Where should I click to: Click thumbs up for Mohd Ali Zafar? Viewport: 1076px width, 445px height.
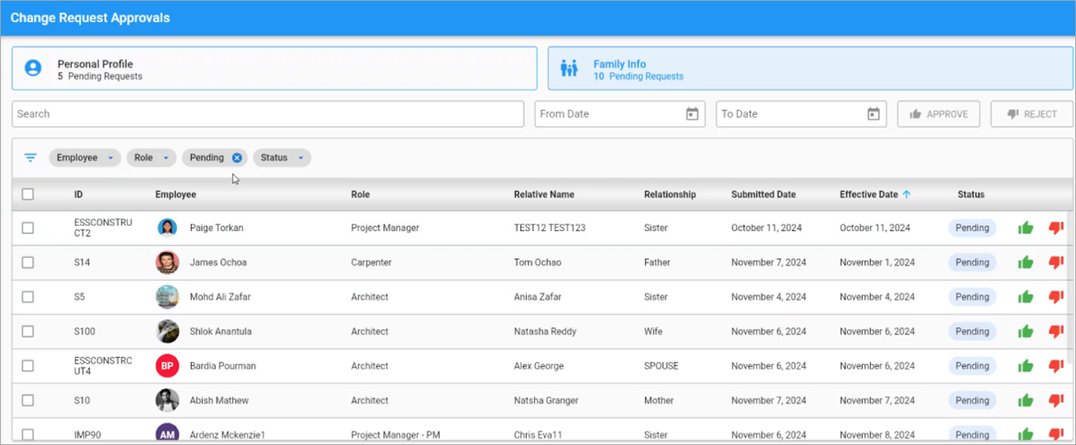[x=1025, y=297]
